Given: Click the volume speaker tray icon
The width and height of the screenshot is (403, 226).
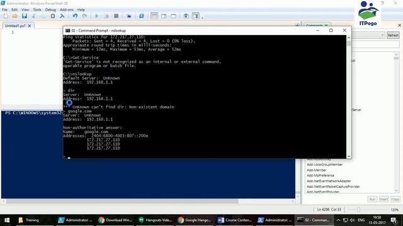Looking at the screenshot, I should (353, 220).
